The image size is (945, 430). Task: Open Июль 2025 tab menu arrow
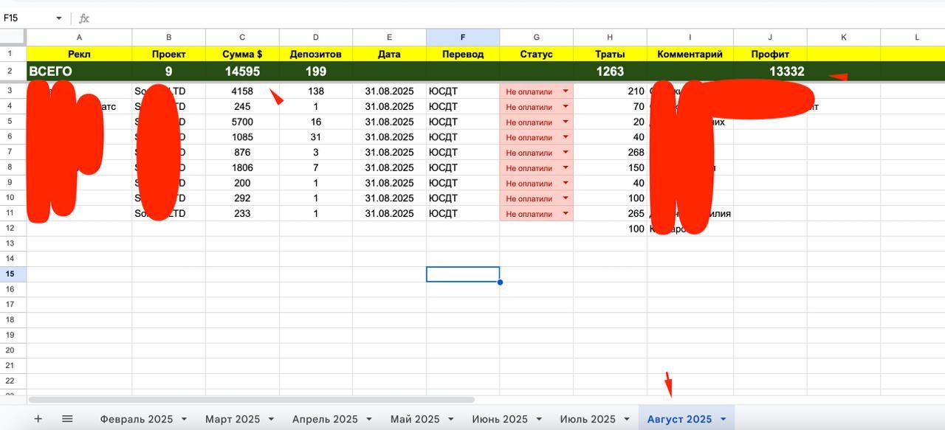point(626,419)
